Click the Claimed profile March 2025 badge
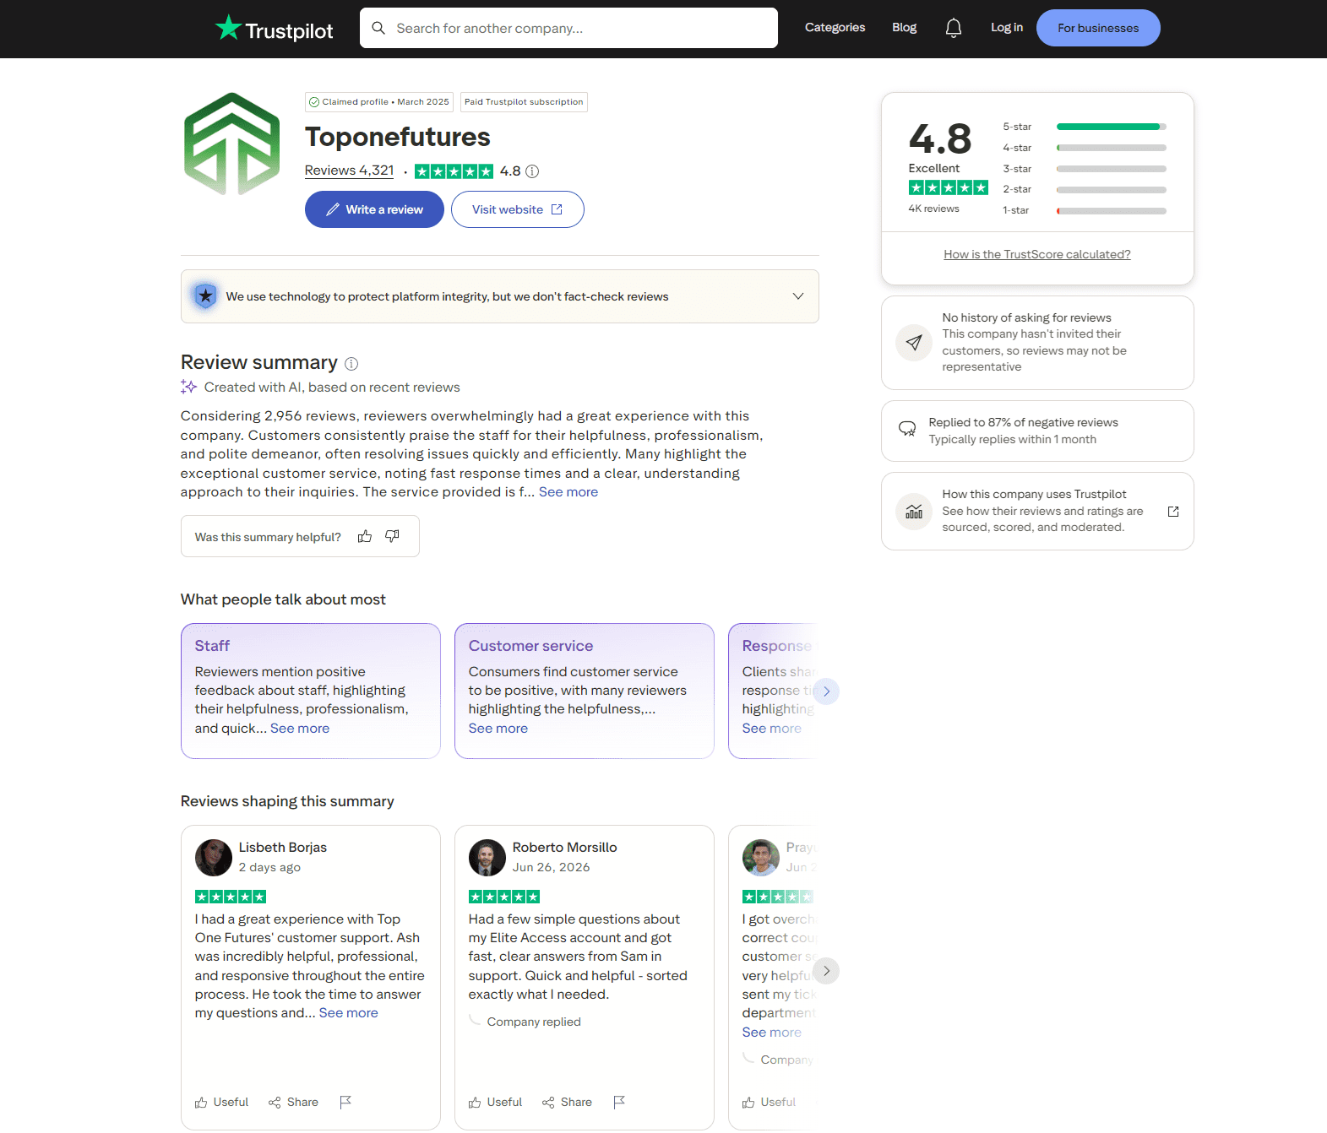 (x=379, y=102)
